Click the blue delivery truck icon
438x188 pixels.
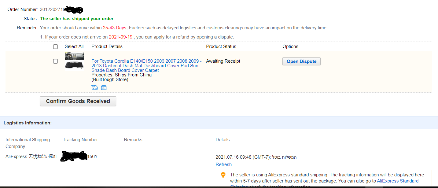pyautogui.click(x=95, y=88)
